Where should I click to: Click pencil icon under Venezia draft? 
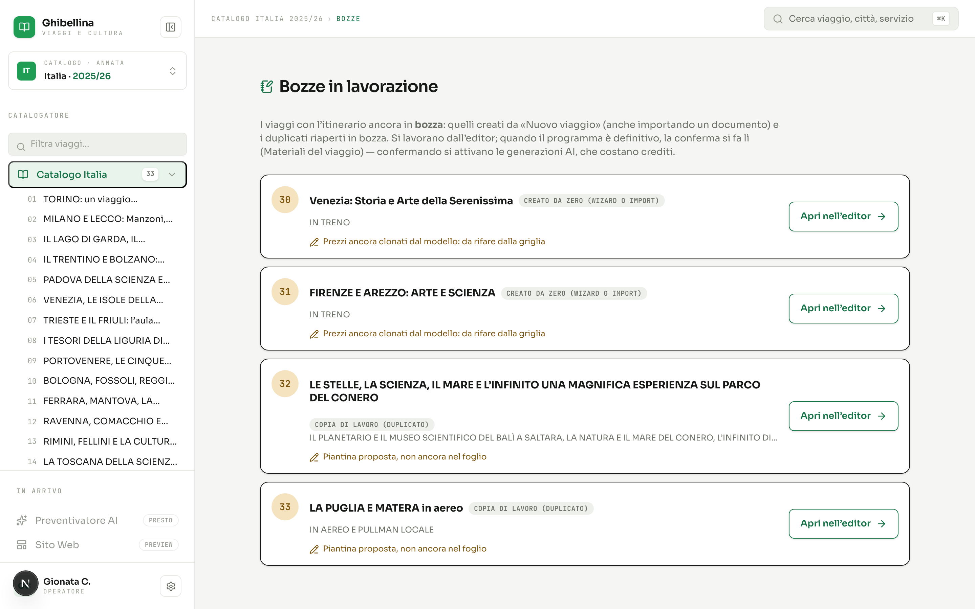click(314, 242)
